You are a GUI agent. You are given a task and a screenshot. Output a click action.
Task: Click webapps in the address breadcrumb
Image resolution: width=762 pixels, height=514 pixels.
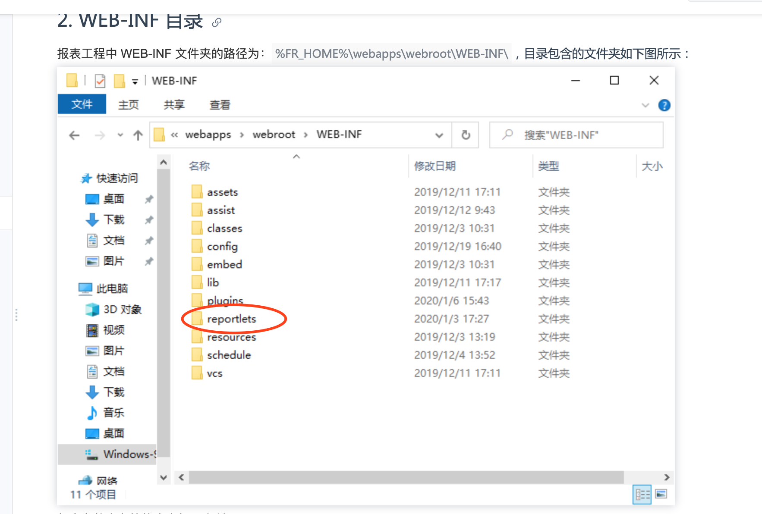(x=208, y=135)
